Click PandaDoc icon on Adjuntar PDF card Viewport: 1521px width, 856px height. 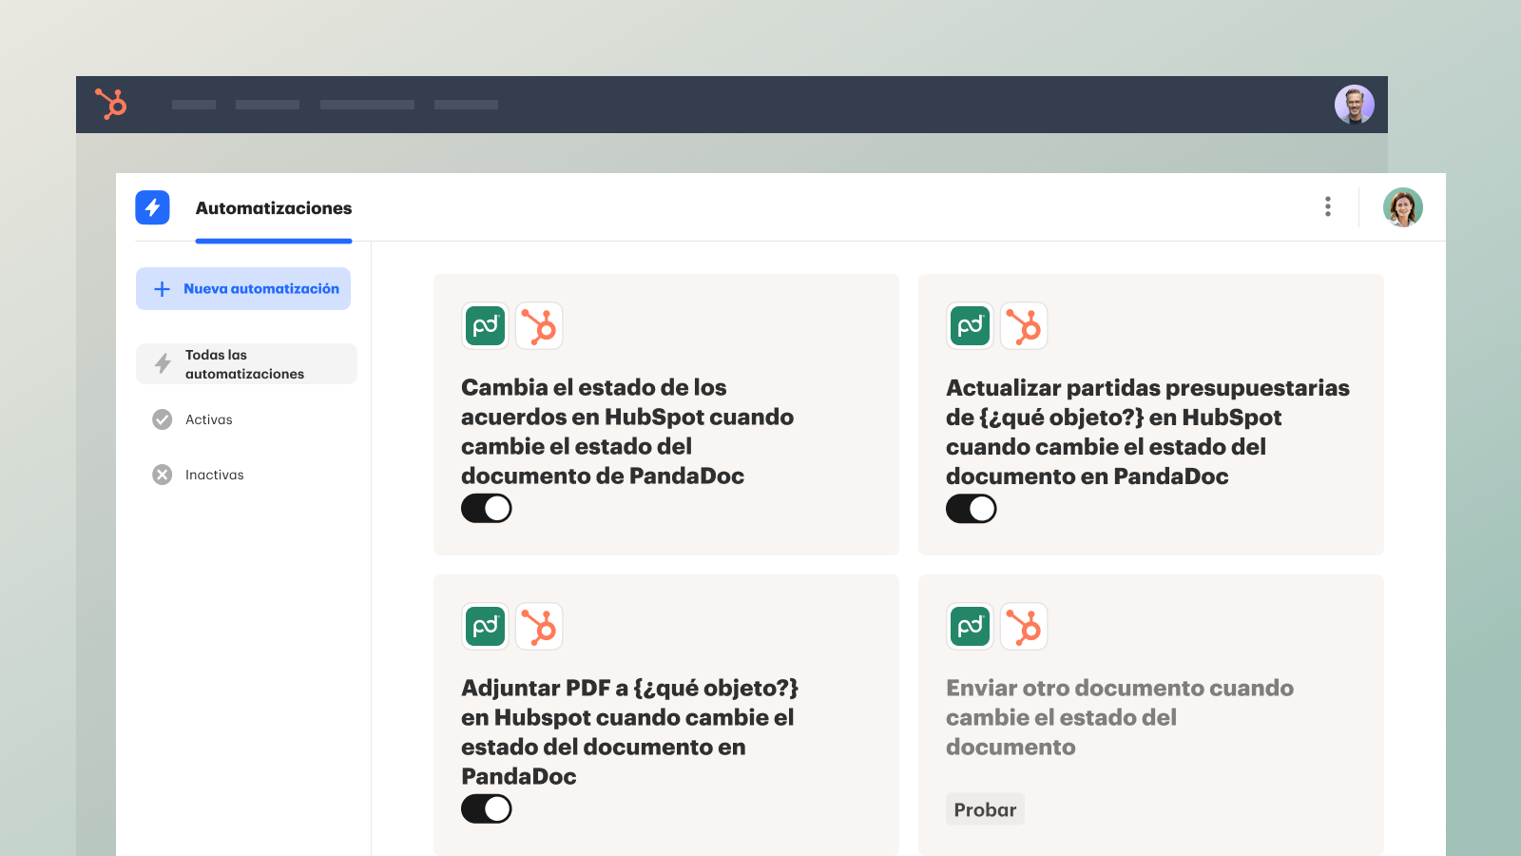[486, 627]
